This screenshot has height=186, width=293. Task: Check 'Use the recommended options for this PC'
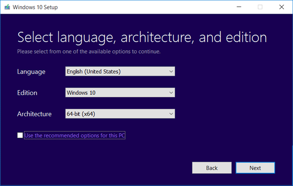click(x=20, y=135)
